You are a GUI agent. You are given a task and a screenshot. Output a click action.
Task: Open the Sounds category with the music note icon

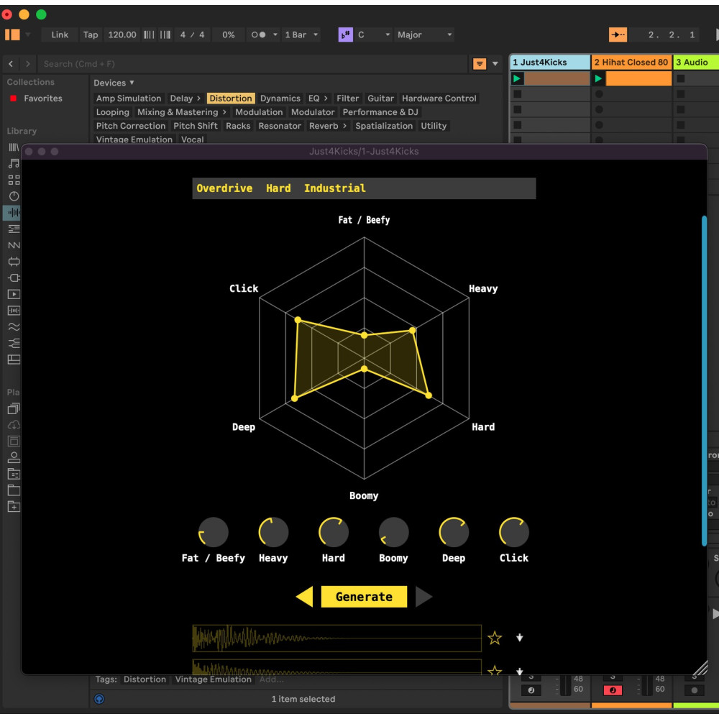14,163
